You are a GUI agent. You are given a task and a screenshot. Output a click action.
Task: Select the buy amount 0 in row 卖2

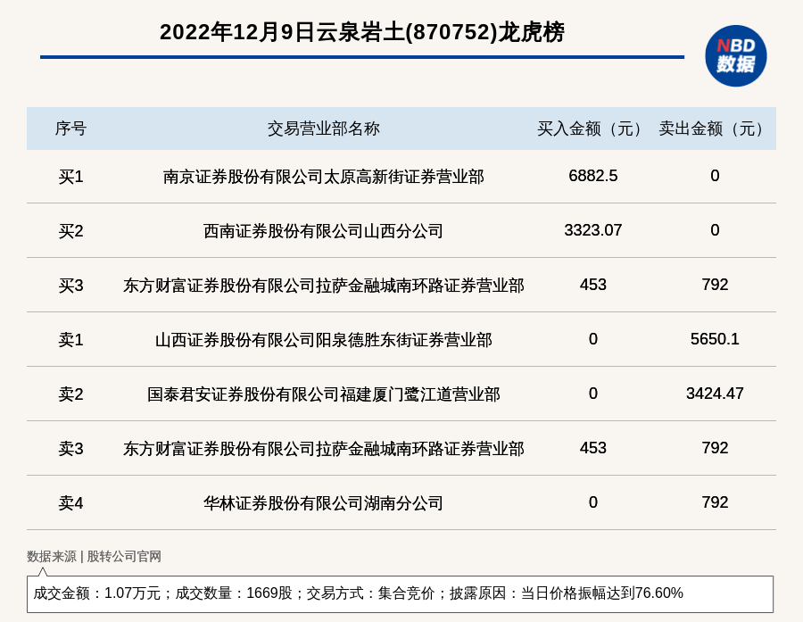pyautogui.click(x=593, y=393)
